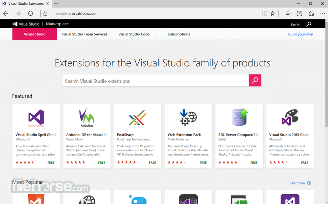This screenshot has width=328, height=204.
Task: Click publisher name EWoodruff
Action: tap(23, 139)
